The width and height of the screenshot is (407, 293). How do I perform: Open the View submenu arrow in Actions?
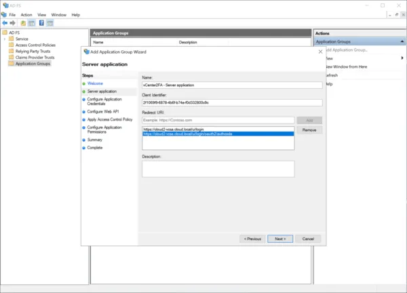click(402, 58)
